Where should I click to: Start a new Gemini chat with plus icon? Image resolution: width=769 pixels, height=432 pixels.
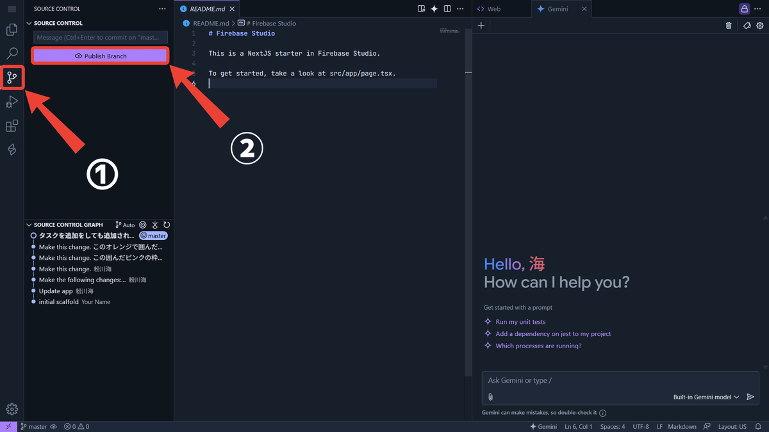coord(481,26)
